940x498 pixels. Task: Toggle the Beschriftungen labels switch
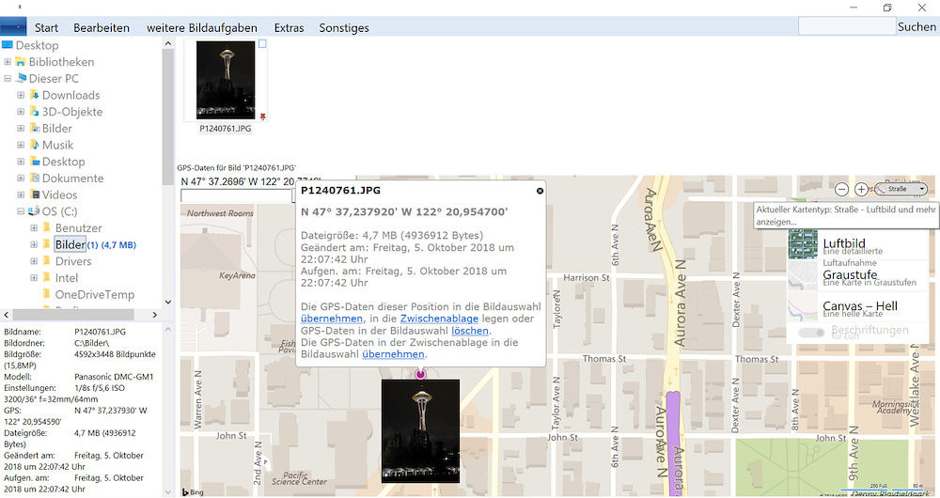pos(812,332)
